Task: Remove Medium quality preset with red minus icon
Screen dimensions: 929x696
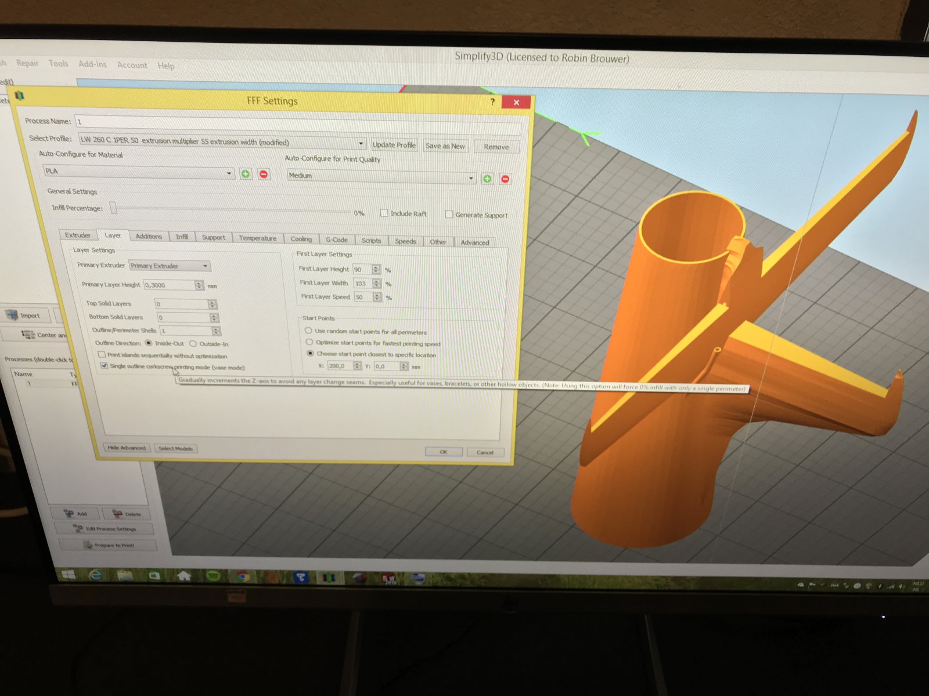Action: [x=505, y=179]
